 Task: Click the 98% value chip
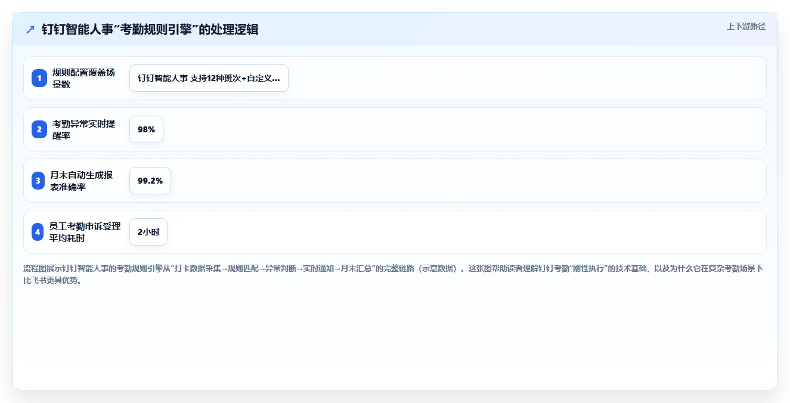146,129
